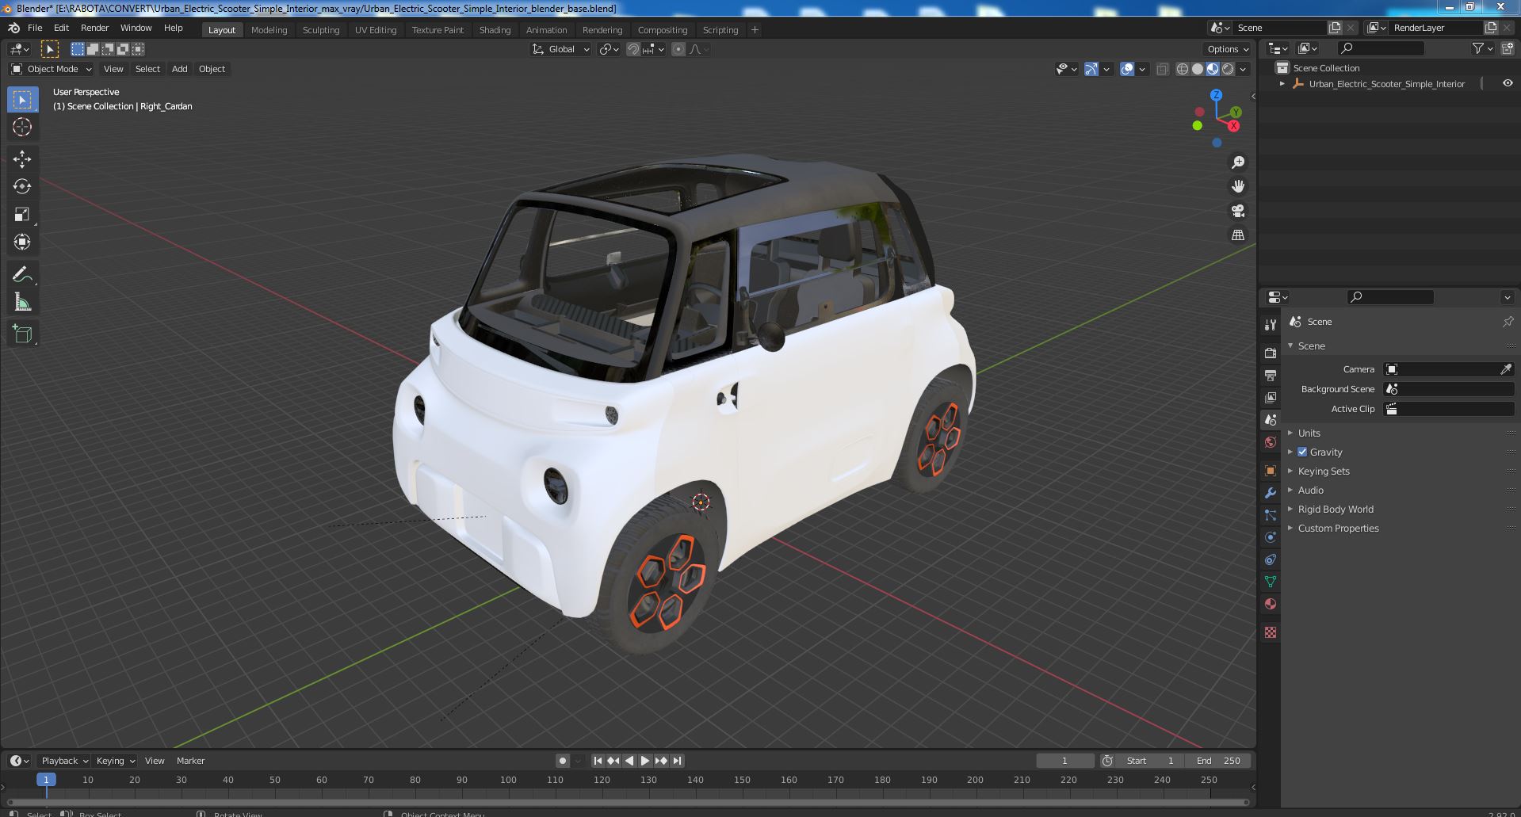
Task: Open the Options dropdown
Action: [1228, 49]
